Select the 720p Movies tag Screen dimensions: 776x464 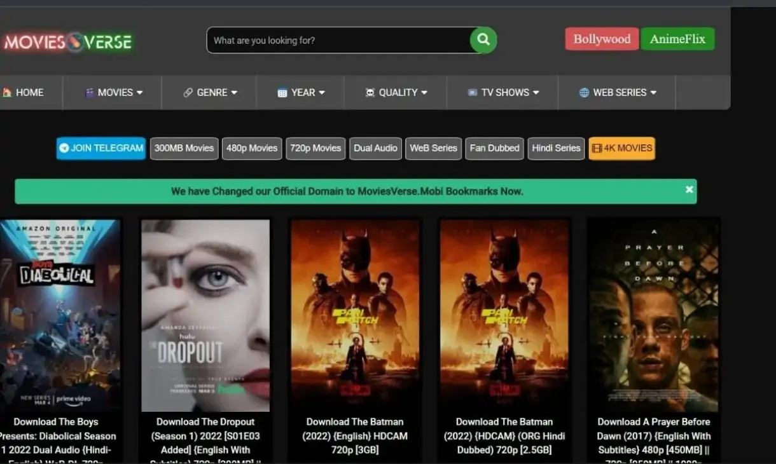(315, 148)
